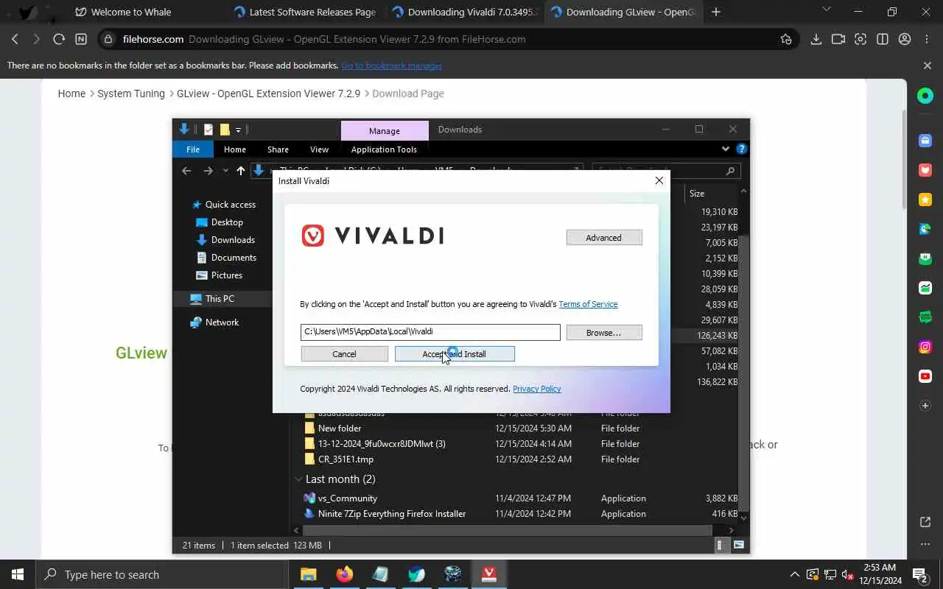Close the bookmarks bar notice
Image resolution: width=943 pixels, height=589 pixels.
pos(928,66)
